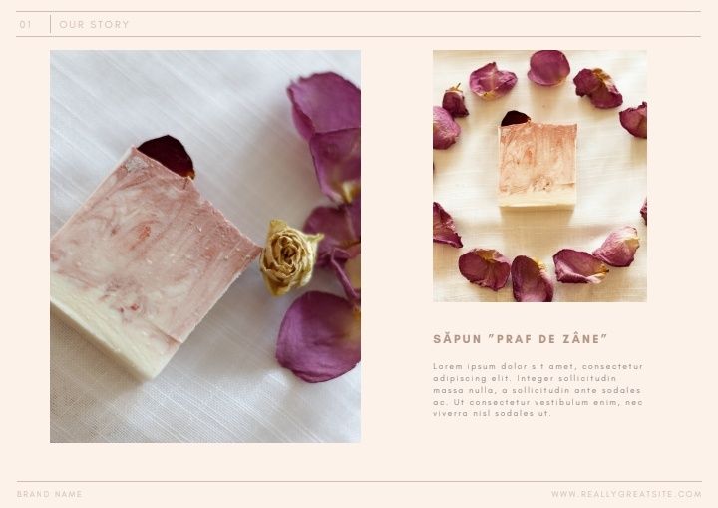The width and height of the screenshot is (718, 508).
Task: Select the large soap photo on the left
Action: (205, 247)
